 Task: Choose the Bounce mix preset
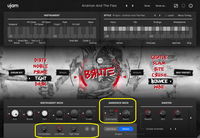[x=159, y=81]
